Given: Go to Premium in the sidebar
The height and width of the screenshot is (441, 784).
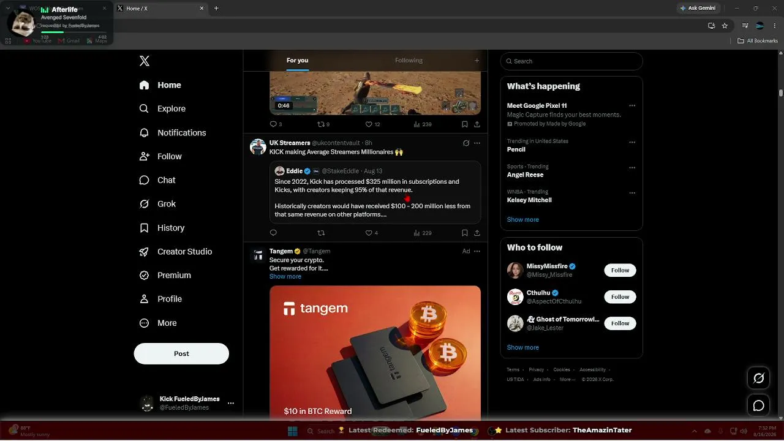Looking at the screenshot, I should [165, 276].
